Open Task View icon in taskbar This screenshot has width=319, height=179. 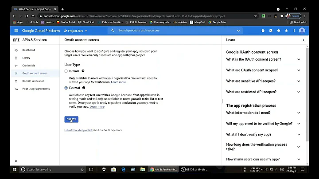(x=91, y=169)
